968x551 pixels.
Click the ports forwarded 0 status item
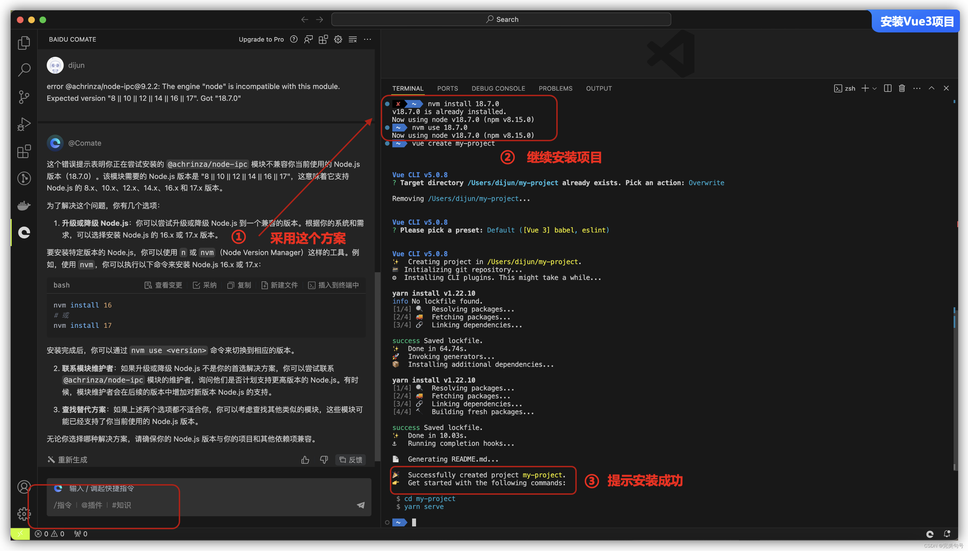81,534
